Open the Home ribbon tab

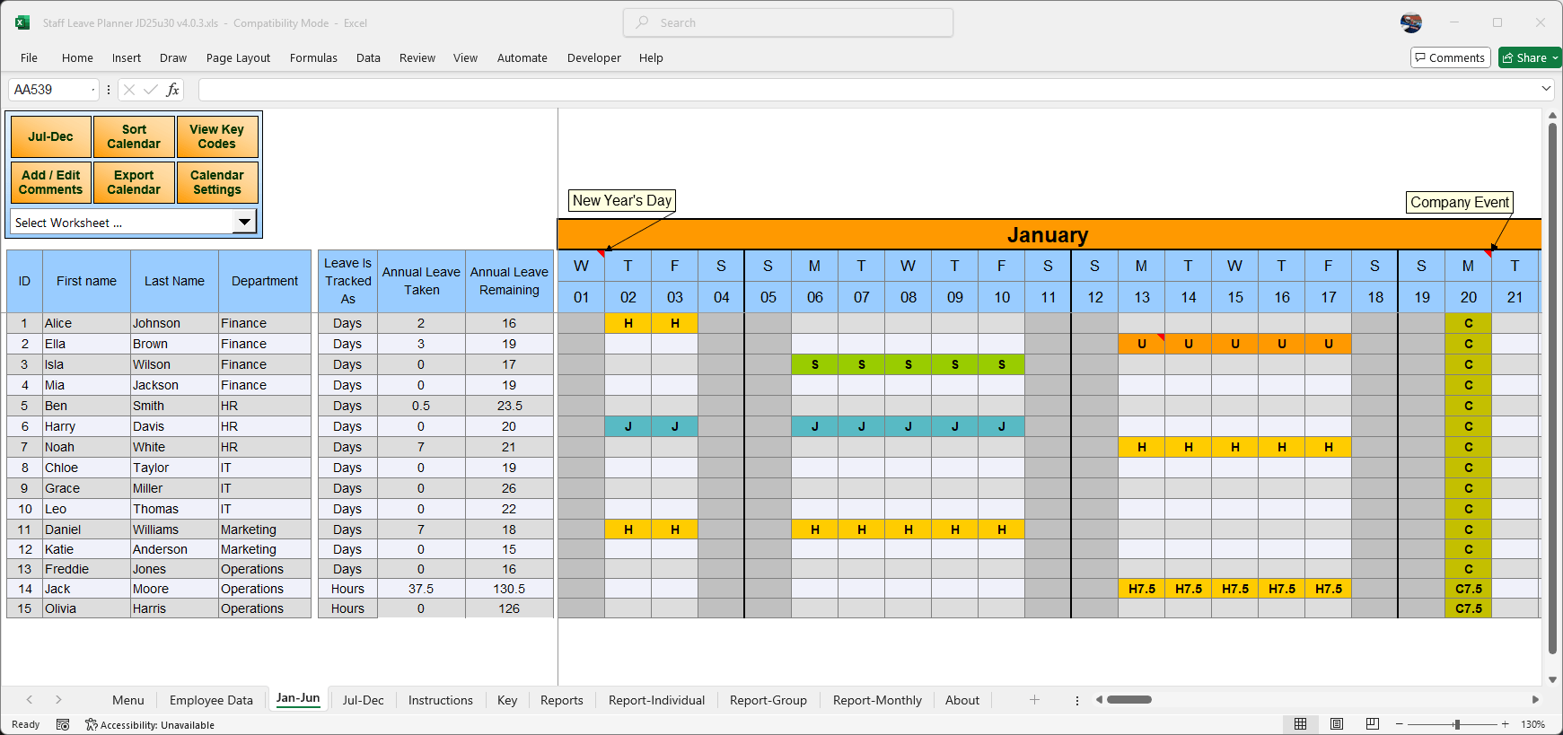[x=77, y=57]
